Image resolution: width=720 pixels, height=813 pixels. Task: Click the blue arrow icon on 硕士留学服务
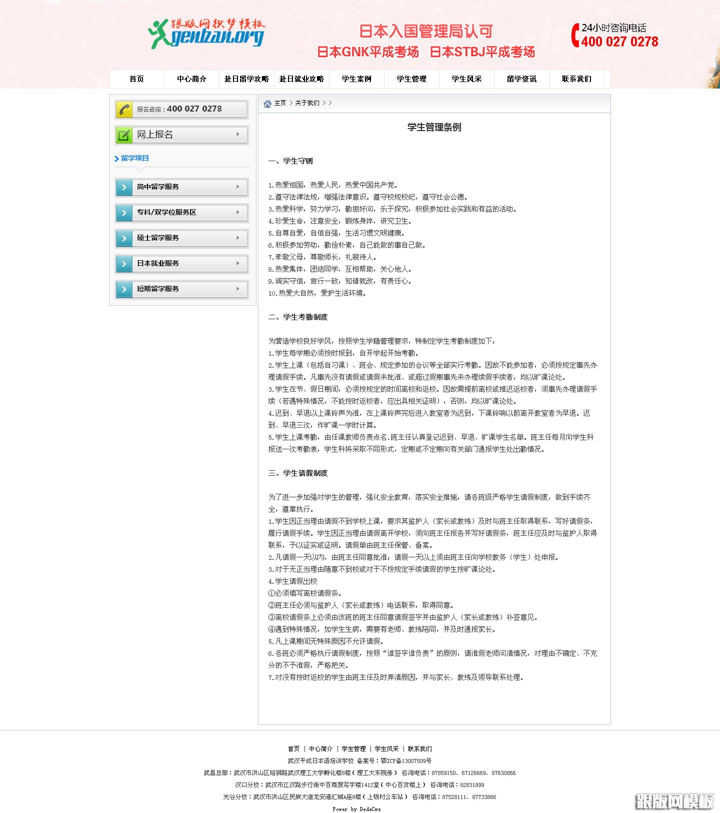[x=124, y=238]
